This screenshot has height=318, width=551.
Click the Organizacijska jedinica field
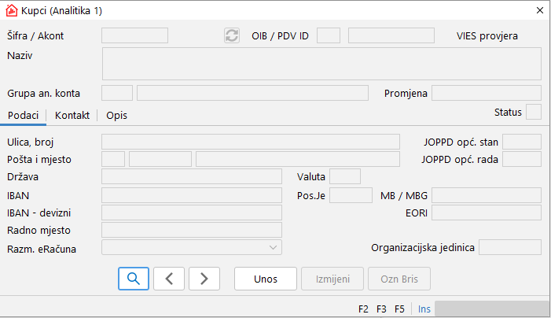(x=509, y=247)
